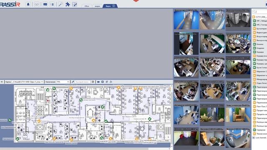The height and width of the screenshot is (150, 267).
Task: Select the Кладовка channel
Action: point(259,48)
